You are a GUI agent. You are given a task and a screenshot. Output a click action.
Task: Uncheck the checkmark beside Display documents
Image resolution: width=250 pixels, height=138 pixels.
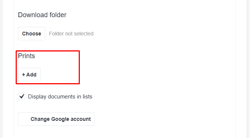[x=22, y=96]
